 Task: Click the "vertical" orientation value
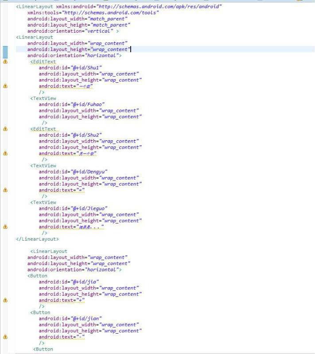tap(101, 31)
